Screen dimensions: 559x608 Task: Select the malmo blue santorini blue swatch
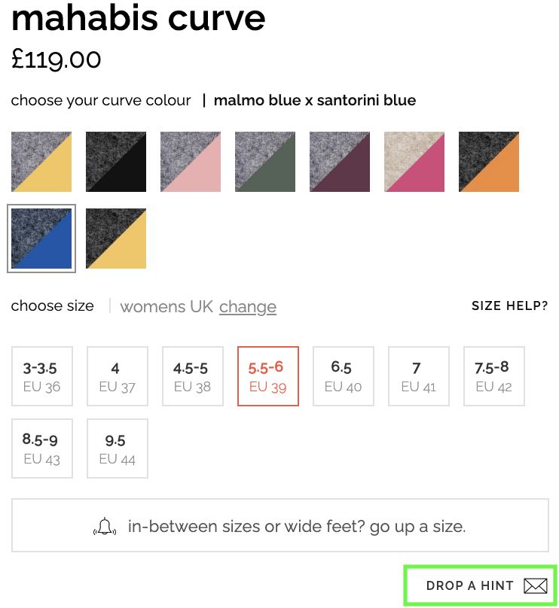click(x=41, y=239)
